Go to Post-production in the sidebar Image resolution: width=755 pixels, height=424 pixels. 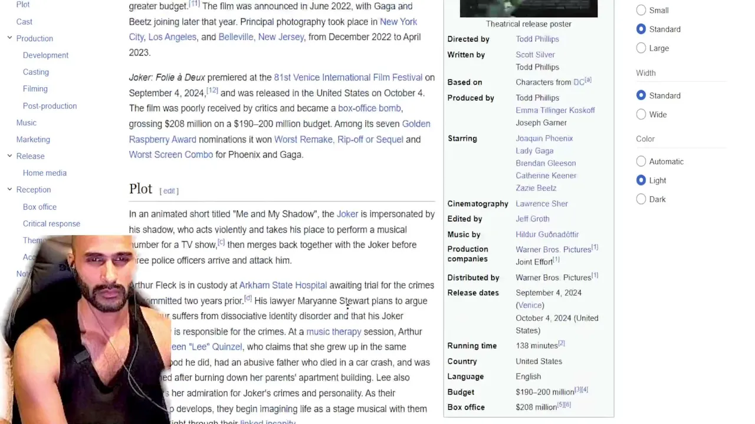[50, 106]
